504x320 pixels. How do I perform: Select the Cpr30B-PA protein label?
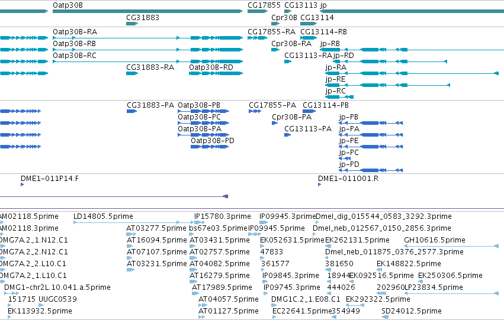click(x=292, y=117)
